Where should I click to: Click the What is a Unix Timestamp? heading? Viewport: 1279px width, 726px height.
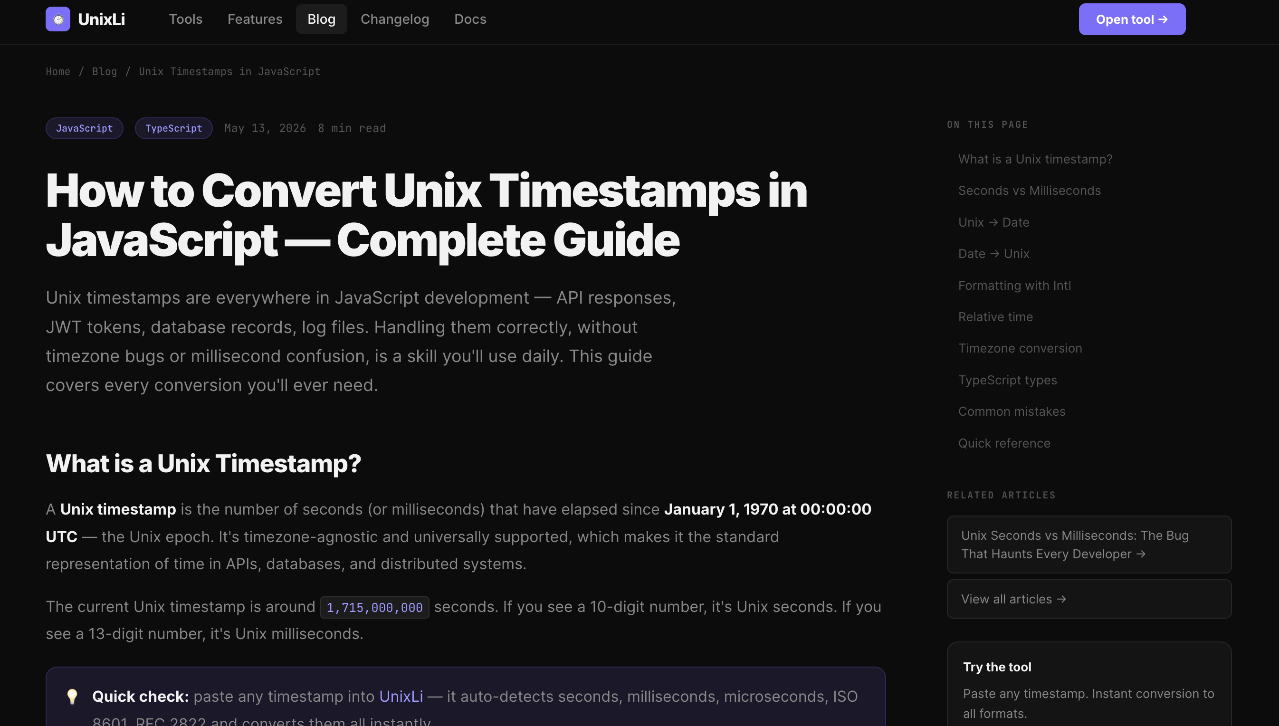pos(203,463)
